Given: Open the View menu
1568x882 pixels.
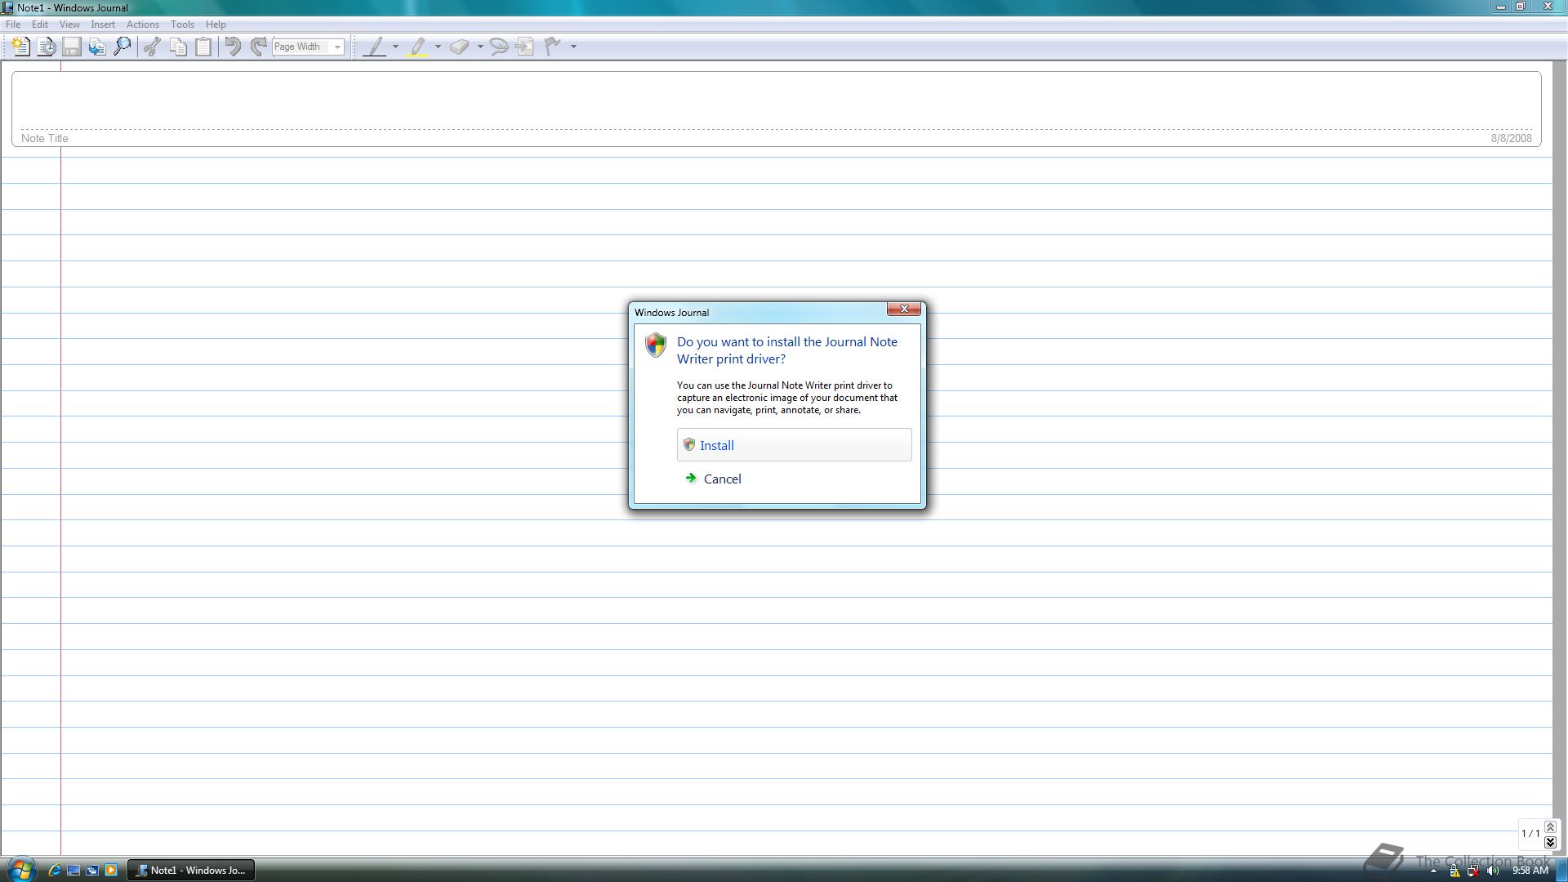Looking at the screenshot, I should (x=69, y=24).
